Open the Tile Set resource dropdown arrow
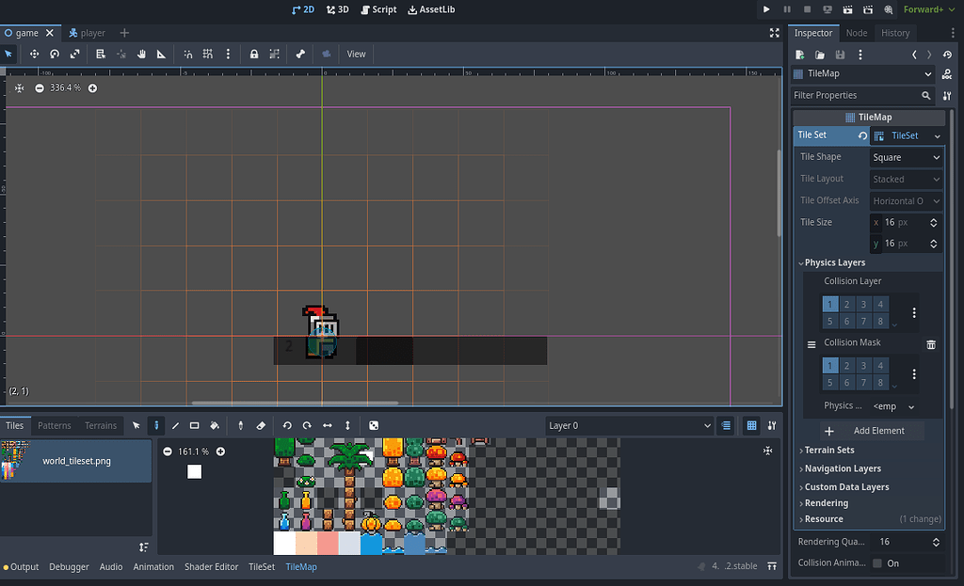The image size is (964, 586). [937, 136]
